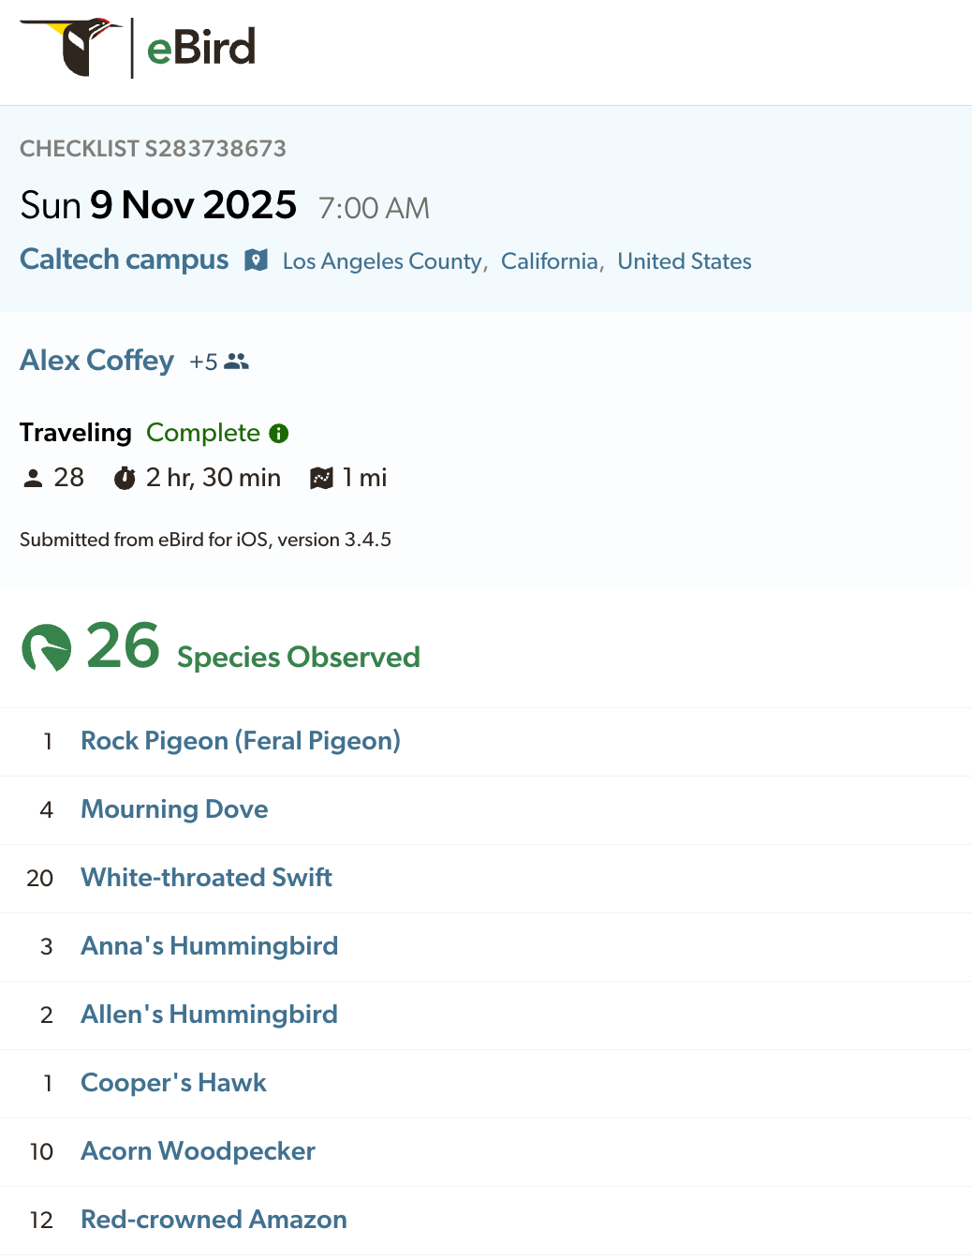This screenshot has width=972, height=1259.
Task: Open the Mourning Dove species link
Action: click(x=174, y=809)
